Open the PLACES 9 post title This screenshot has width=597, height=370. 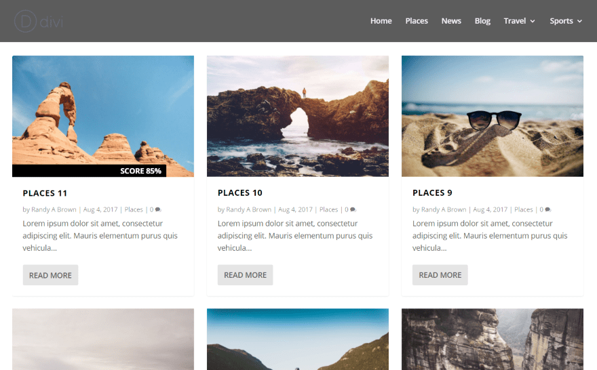[x=432, y=193]
